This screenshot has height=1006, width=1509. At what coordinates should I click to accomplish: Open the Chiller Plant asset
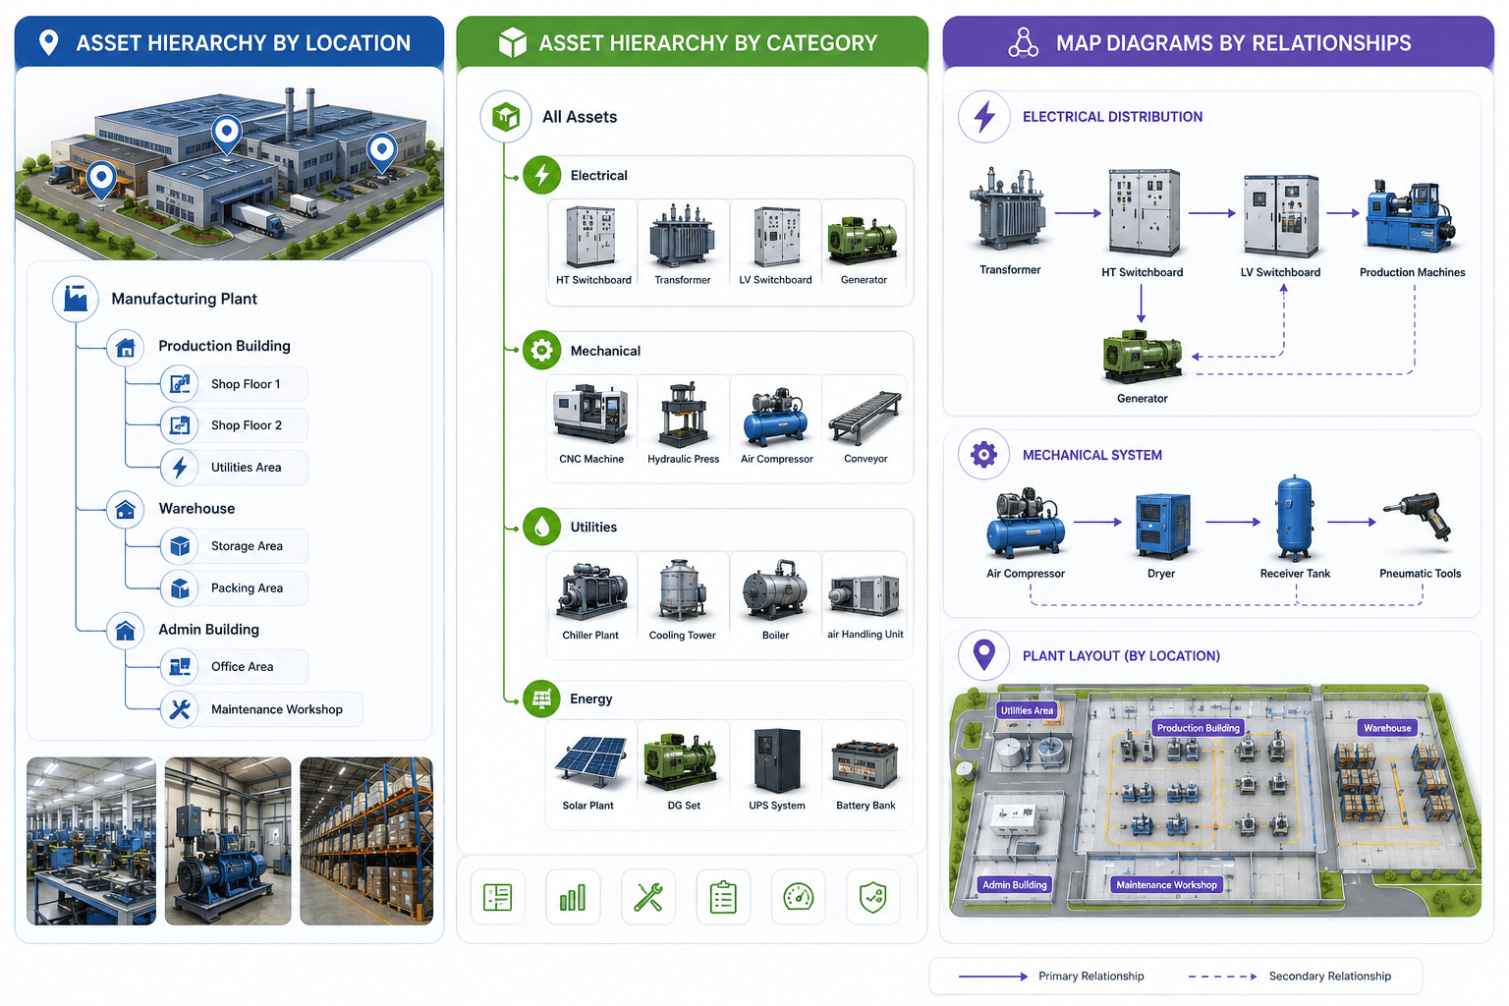pyautogui.click(x=591, y=599)
